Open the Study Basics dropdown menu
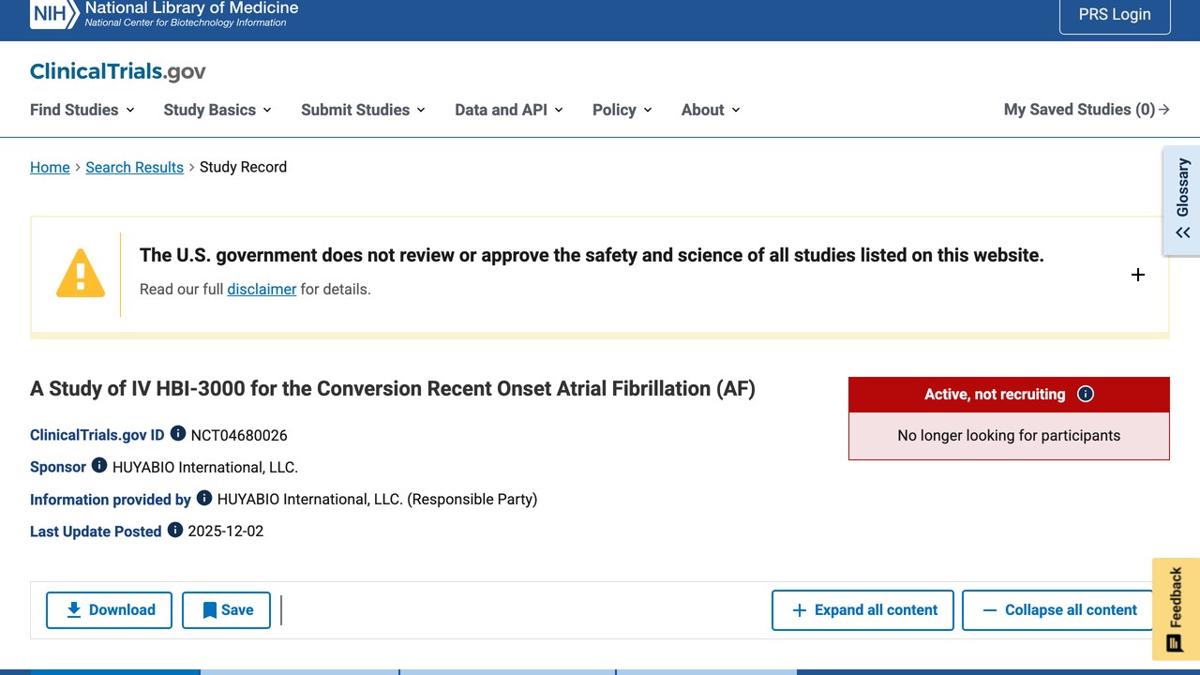 tap(217, 110)
